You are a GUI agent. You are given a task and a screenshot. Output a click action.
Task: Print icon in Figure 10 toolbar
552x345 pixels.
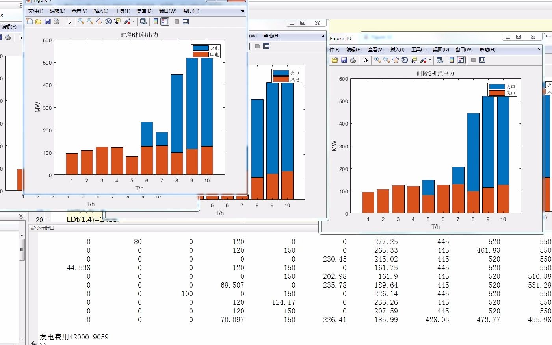click(x=353, y=60)
